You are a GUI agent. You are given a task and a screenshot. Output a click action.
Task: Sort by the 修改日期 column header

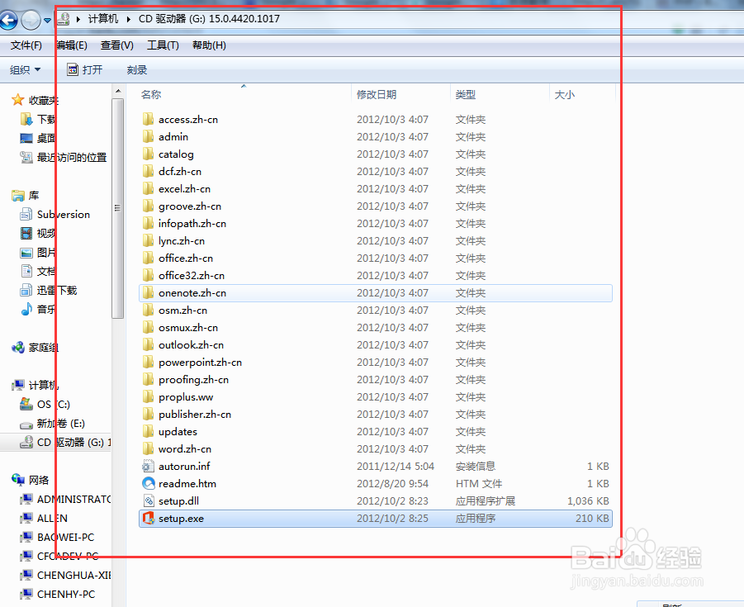pos(377,94)
